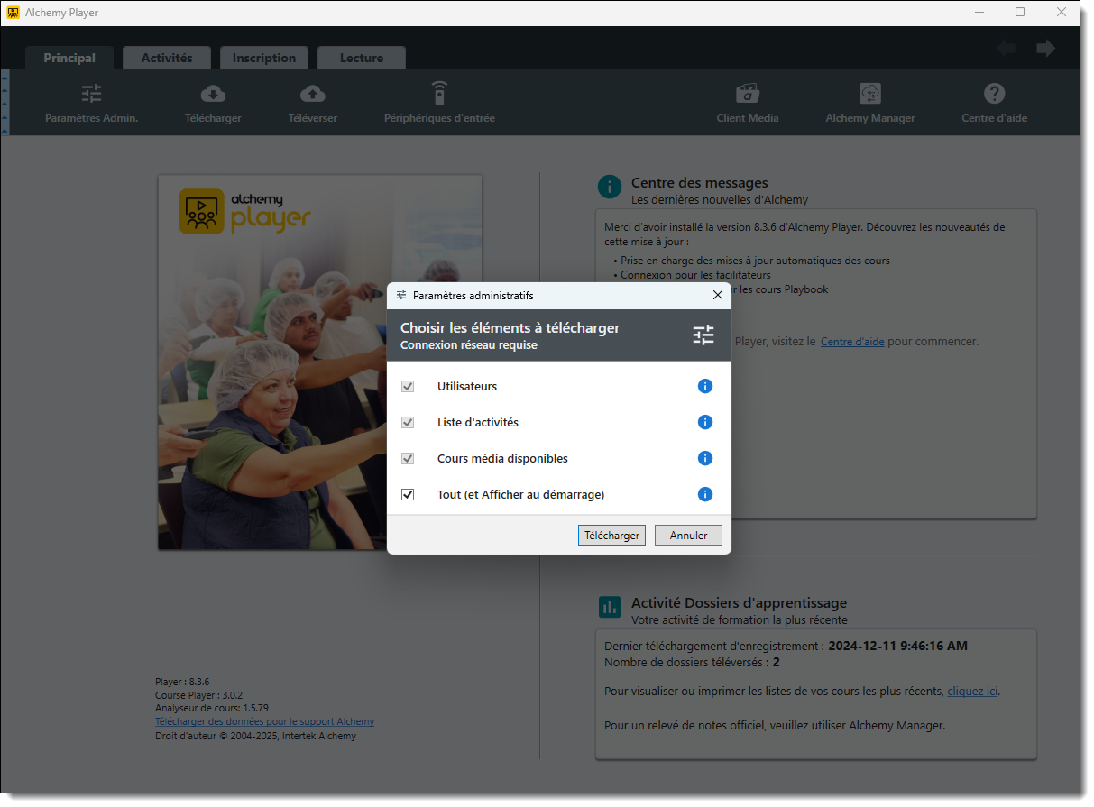
Task: Open the Centre d'aide hyperlink in messages
Action: point(851,342)
